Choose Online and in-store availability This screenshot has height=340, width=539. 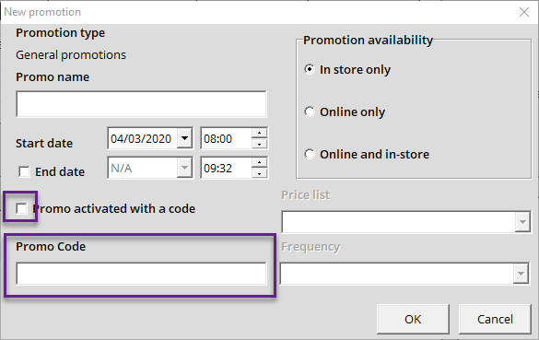click(x=310, y=154)
